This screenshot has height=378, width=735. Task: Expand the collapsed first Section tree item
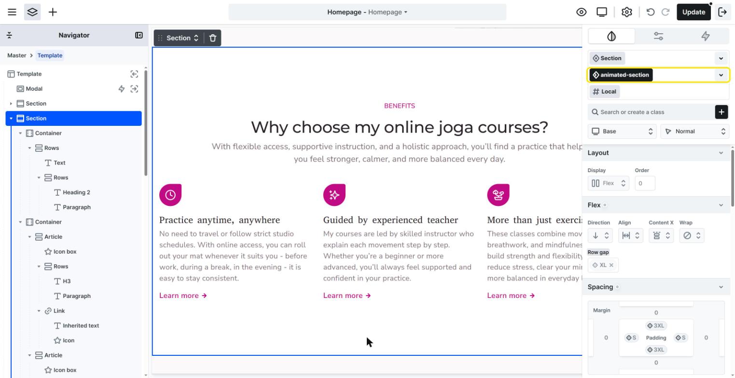(x=11, y=104)
